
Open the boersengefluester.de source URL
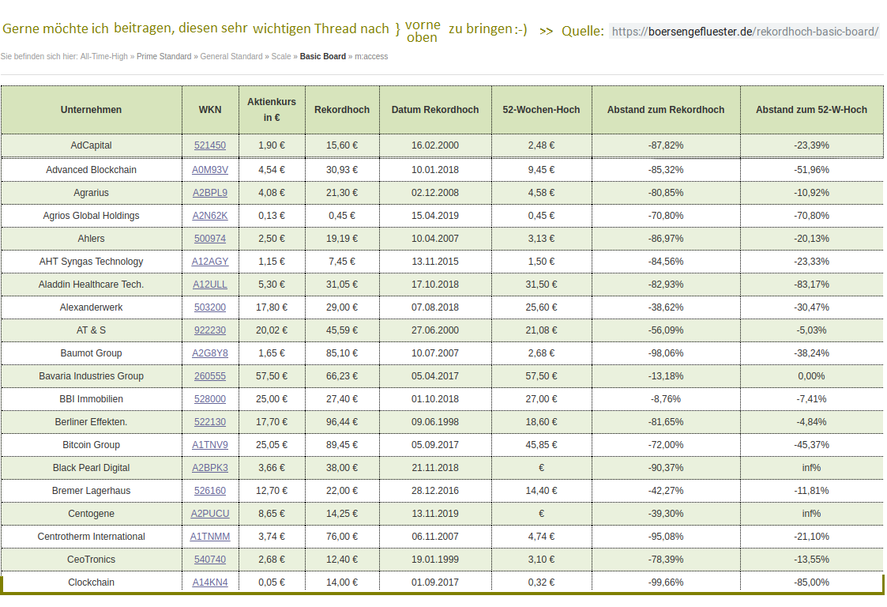tap(745, 32)
